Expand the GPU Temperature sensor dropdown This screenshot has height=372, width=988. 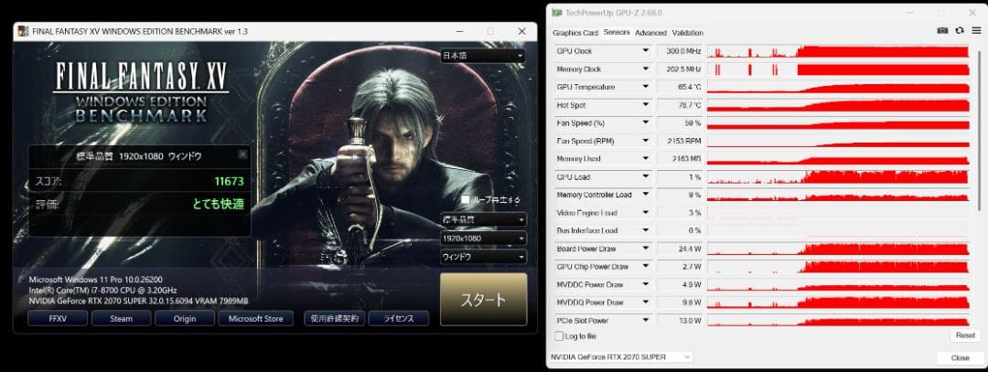coord(645,87)
